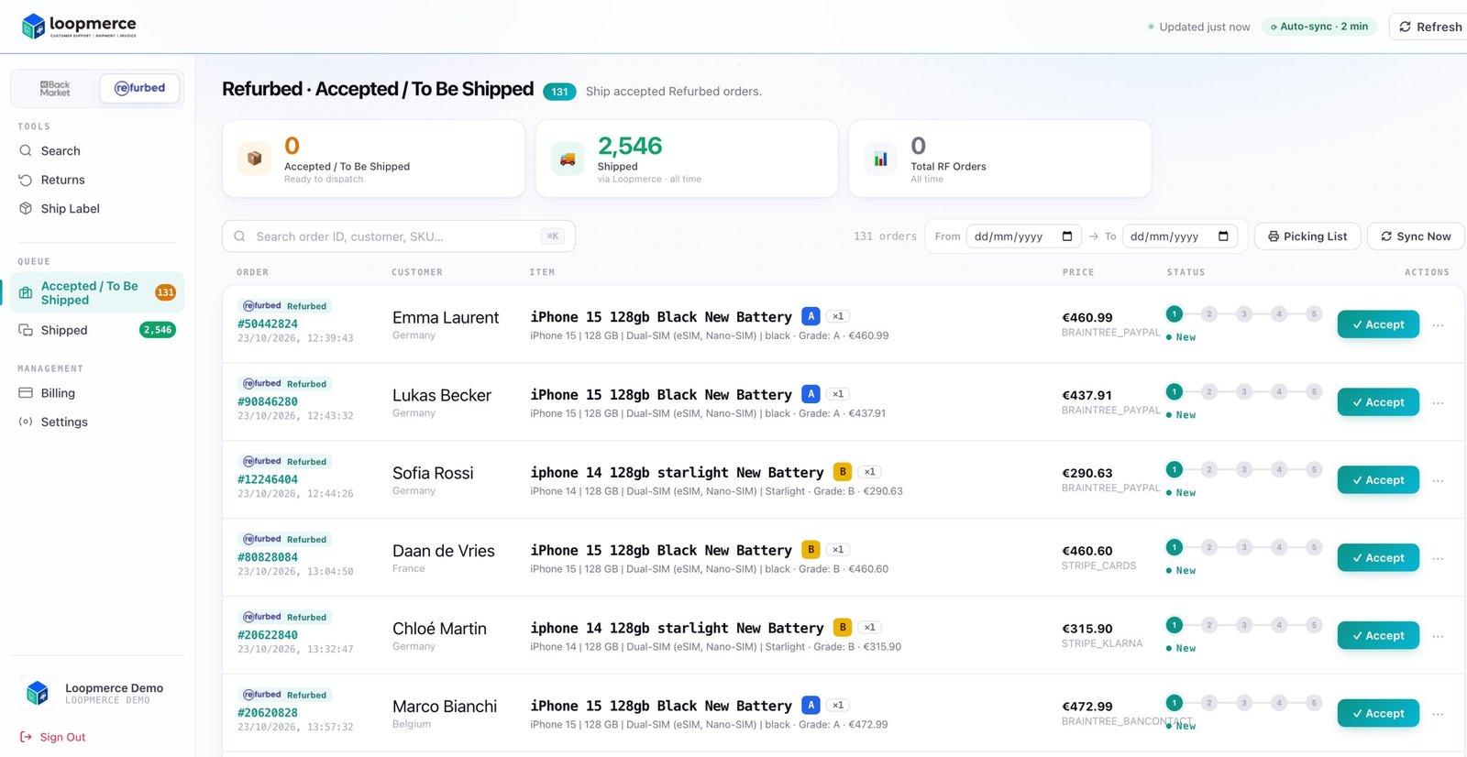Click the Sign Out icon

(26, 737)
